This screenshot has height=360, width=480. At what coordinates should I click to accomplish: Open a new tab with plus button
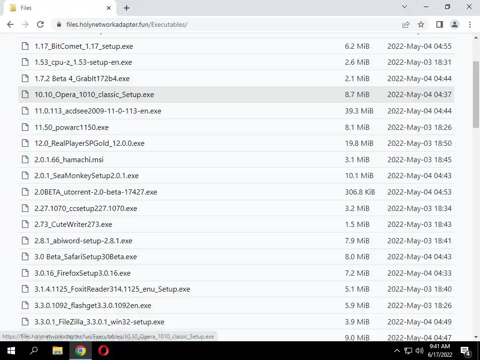[x=127, y=8]
